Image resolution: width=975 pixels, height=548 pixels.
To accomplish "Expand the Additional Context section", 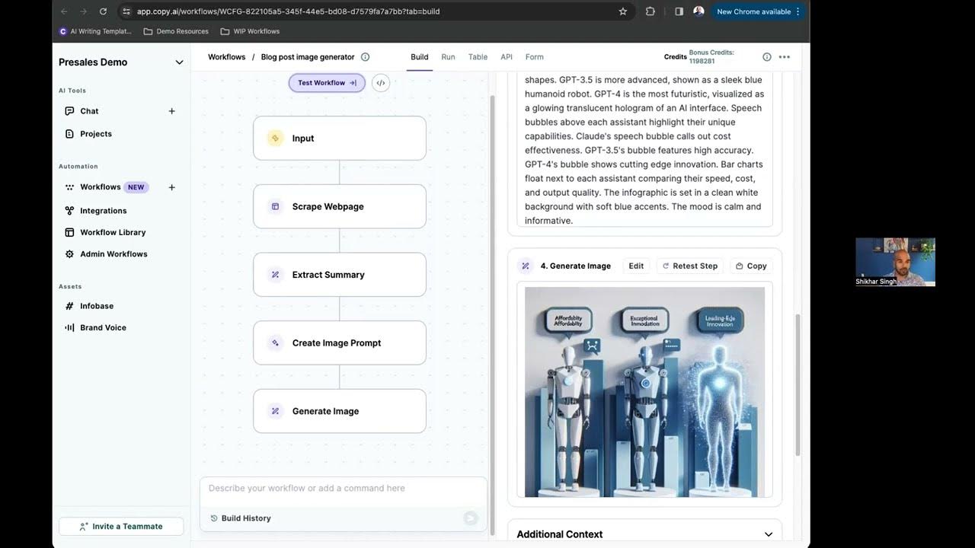I will pyautogui.click(x=768, y=534).
